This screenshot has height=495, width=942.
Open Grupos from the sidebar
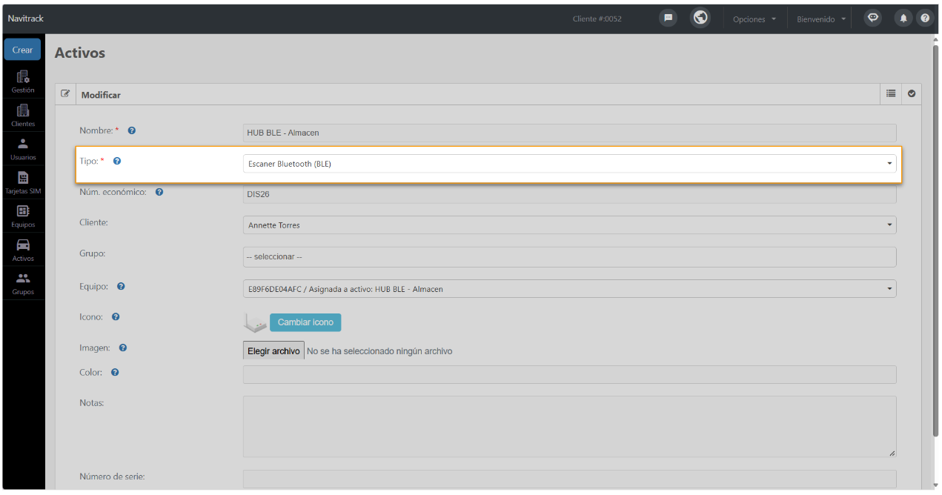(23, 284)
